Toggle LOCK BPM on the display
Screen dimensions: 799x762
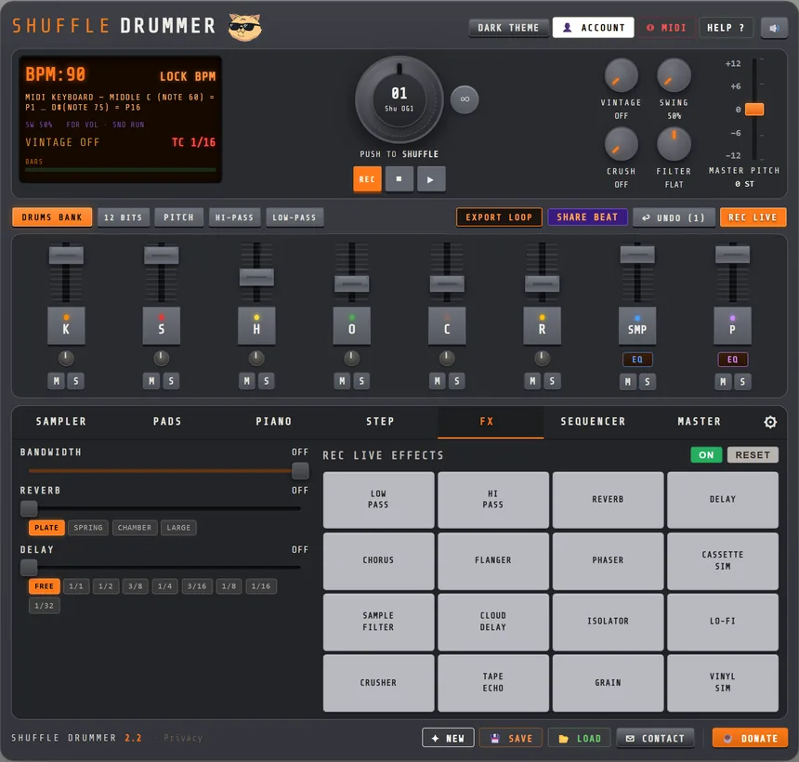coord(188,76)
